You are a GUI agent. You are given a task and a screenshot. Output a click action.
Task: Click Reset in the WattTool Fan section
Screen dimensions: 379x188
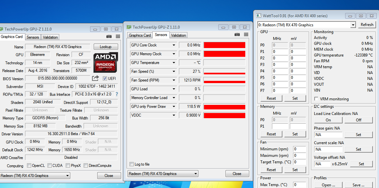pos(271,170)
